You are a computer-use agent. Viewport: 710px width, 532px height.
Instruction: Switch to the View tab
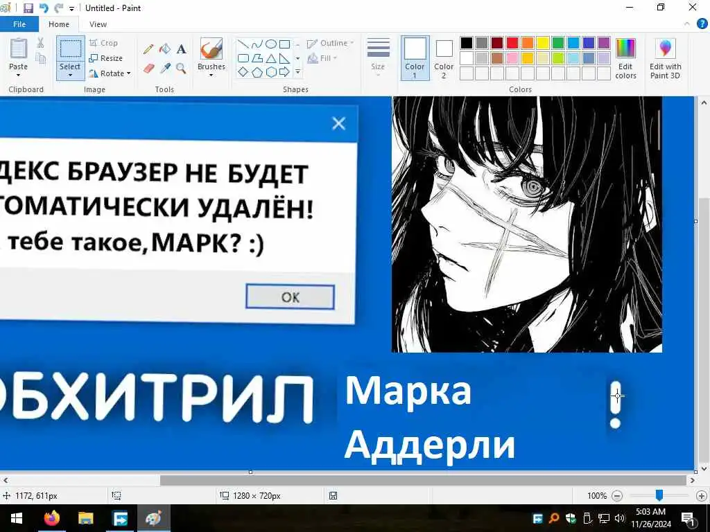click(x=98, y=24)
